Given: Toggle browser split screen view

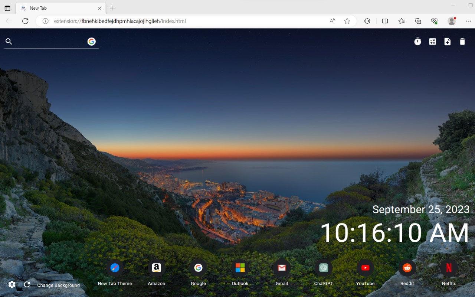Looking at the screenshot, I should tap(385, 21).
